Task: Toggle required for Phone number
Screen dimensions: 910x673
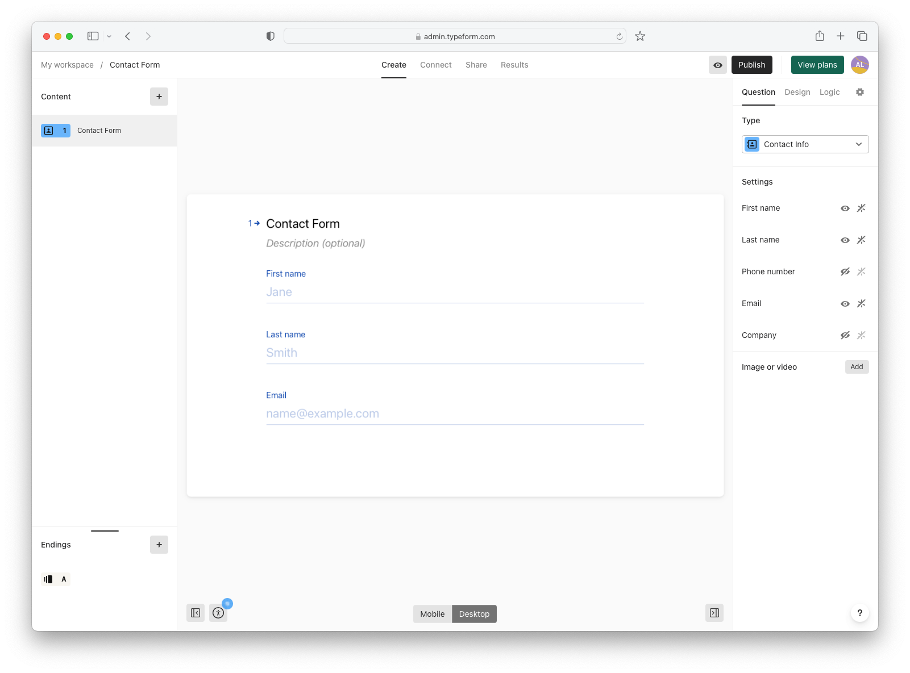Action: (861, 272)
